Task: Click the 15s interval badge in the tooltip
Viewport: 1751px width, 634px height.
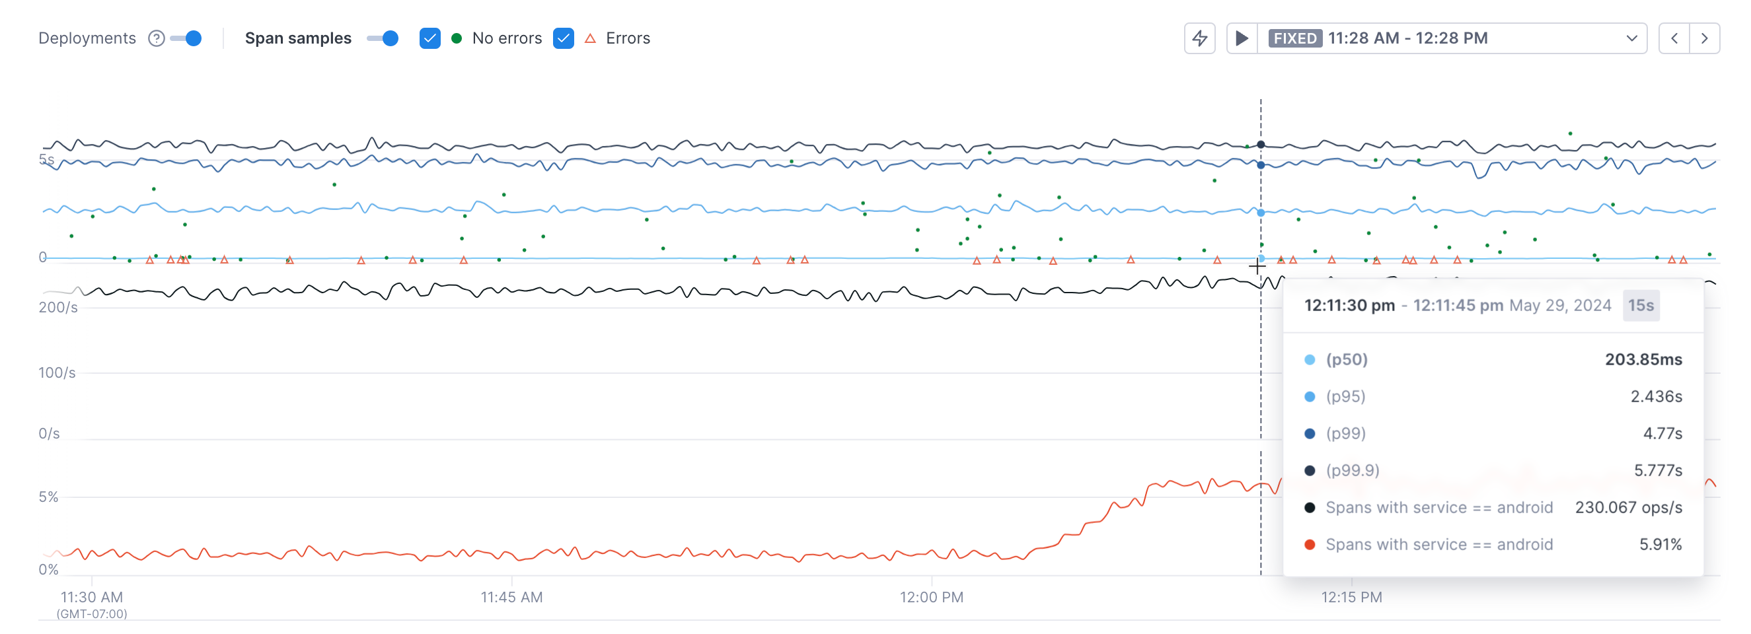Action: pos(1641,305)
